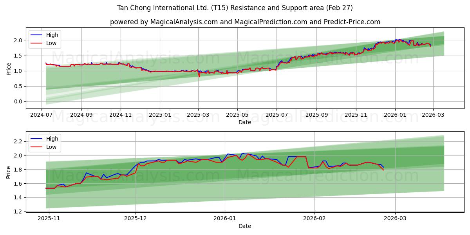Click 'High' in the top chart legend

click(52, 35)
